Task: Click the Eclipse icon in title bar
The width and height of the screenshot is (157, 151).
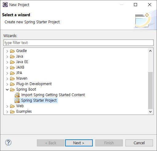Action: pyautogui.click(x=5, y=5)
